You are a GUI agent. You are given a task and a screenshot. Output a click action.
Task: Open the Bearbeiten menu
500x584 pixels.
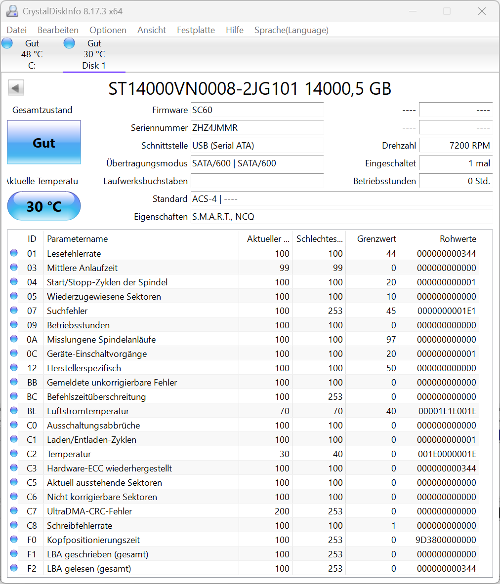coord(58,30)
